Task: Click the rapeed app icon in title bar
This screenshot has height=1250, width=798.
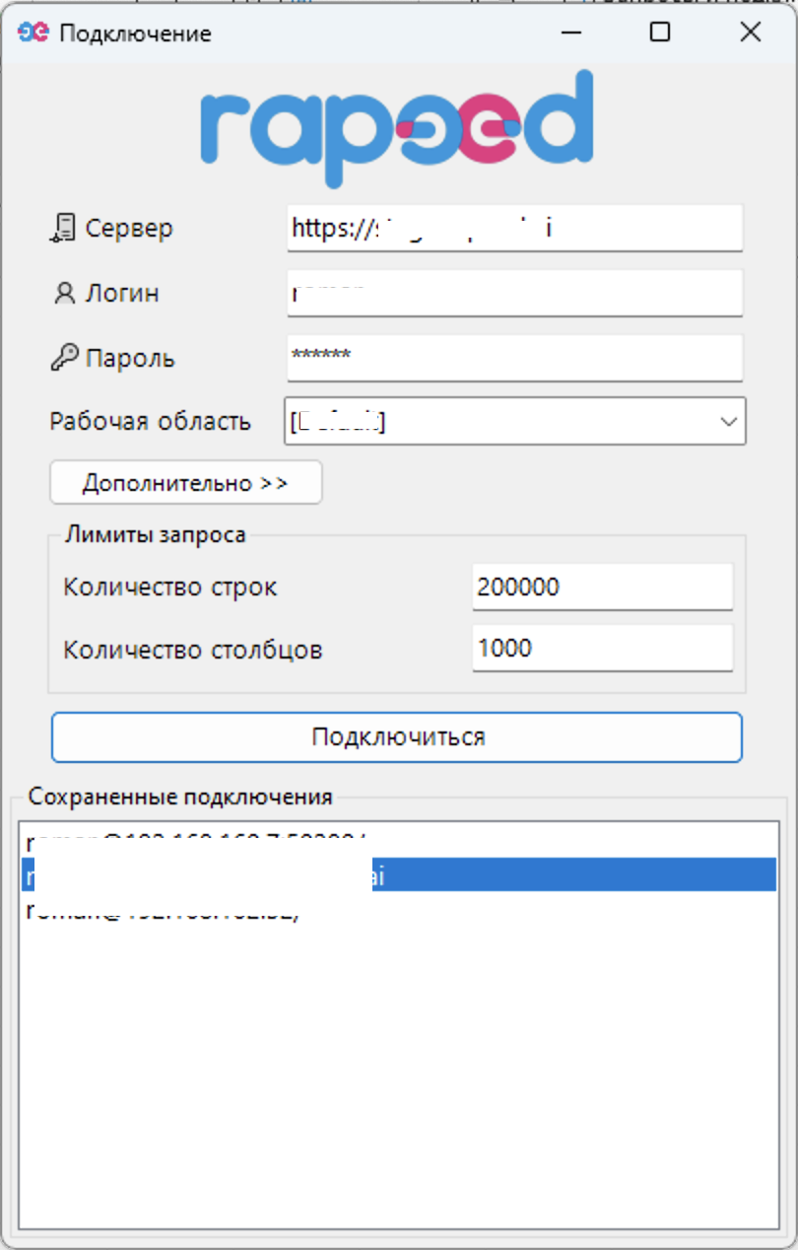Action: pyautogui.click(x=33, y=33)
